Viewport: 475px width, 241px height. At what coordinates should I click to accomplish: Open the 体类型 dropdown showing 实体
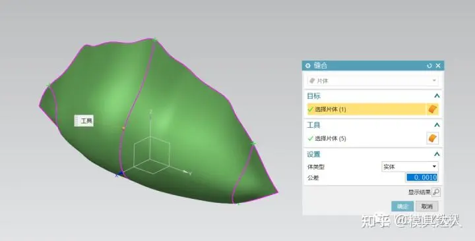tap(410, 167)
